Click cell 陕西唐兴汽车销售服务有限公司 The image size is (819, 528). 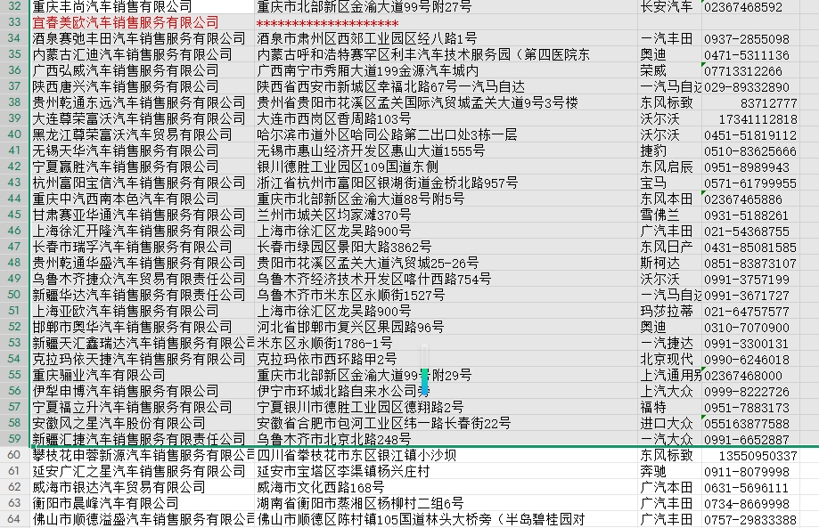[x=142, y=86]
